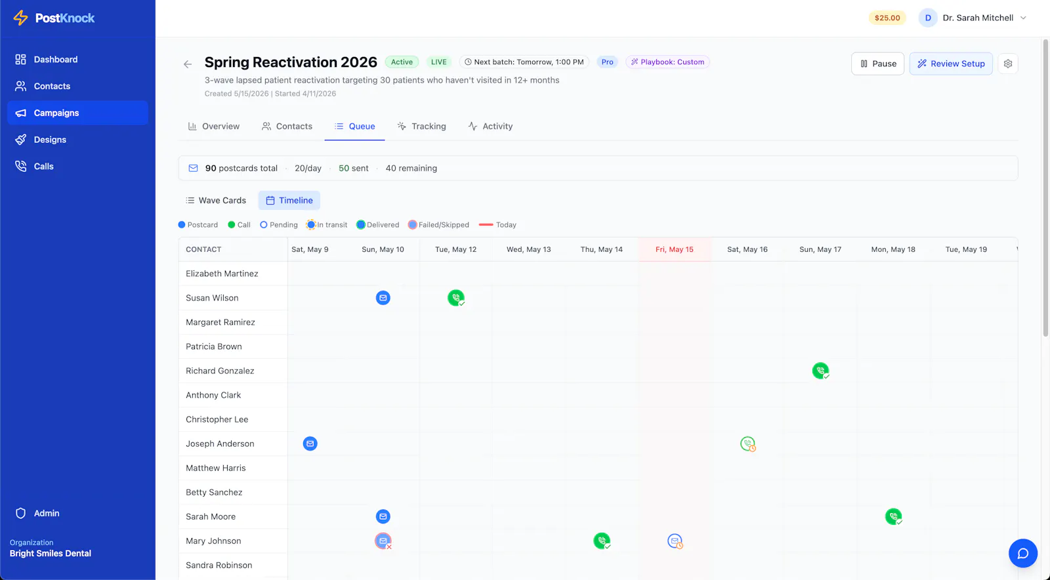Open the Activity tab
The height and width of the screenshot is (580, 1050).
pyautogui.click(x=490, y=126)
